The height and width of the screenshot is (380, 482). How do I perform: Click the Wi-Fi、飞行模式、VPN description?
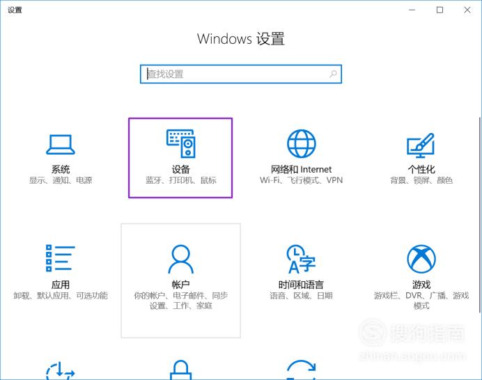301,180
